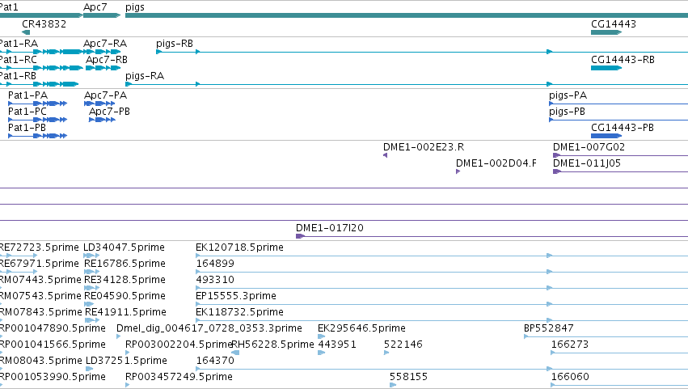The height and width of the screenshot is (389, 688).
Task: Click the DME1-002E23.R cDNA label
Action: click(x=424, y=147)
